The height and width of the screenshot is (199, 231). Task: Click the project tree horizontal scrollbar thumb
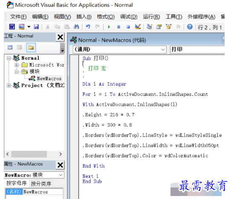pos(29,154)
